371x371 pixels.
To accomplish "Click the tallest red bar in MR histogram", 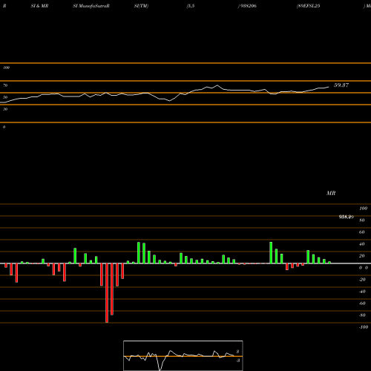I will click(107, 293).
